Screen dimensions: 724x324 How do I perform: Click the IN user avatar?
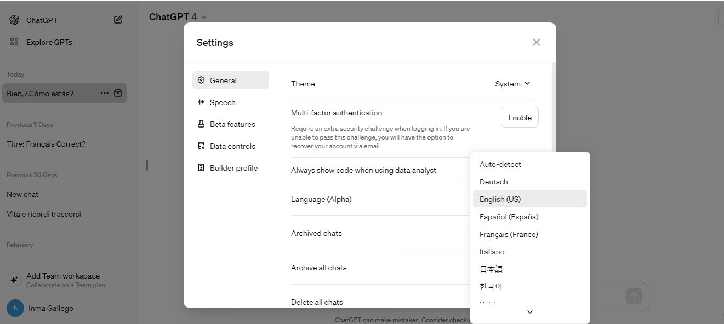point(15,308)
